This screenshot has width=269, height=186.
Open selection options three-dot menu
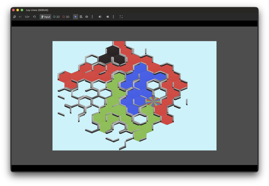pyautogui.click(x=92, y=17)
